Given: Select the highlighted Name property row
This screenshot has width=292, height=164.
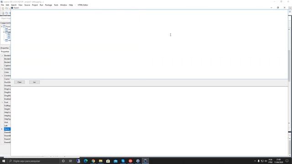Looking at the screenshot, I should (x=7, y=129).
